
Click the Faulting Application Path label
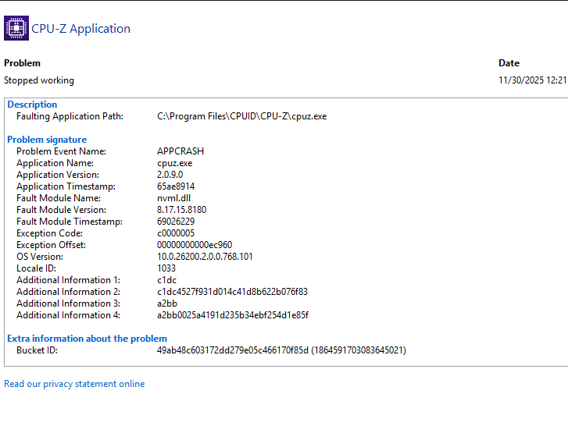coord(70,116)
